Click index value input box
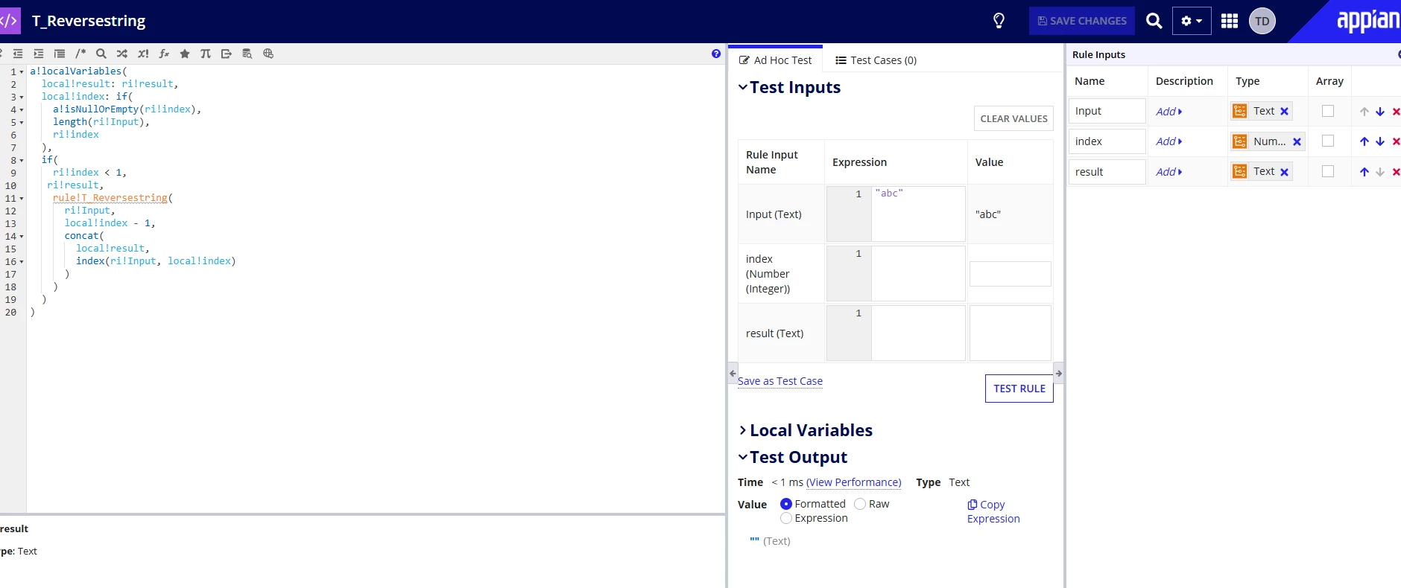 pyautogui.click(x=1011, y=274)
